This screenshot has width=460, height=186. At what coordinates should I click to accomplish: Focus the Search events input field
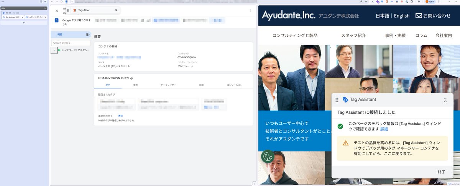[x=71, y=43]
